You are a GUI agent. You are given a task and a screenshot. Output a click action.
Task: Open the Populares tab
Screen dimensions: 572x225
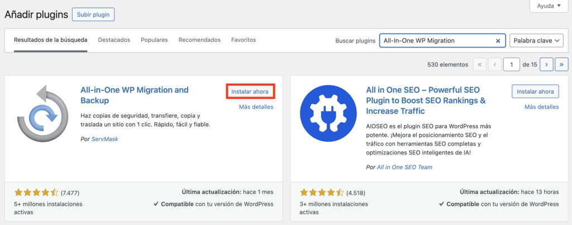point(154,40)
